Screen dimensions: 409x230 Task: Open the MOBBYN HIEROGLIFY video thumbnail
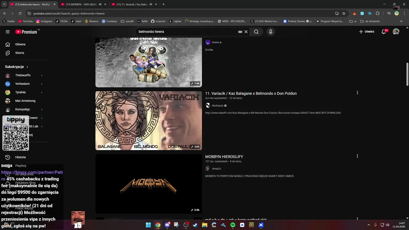pos(149,184)
